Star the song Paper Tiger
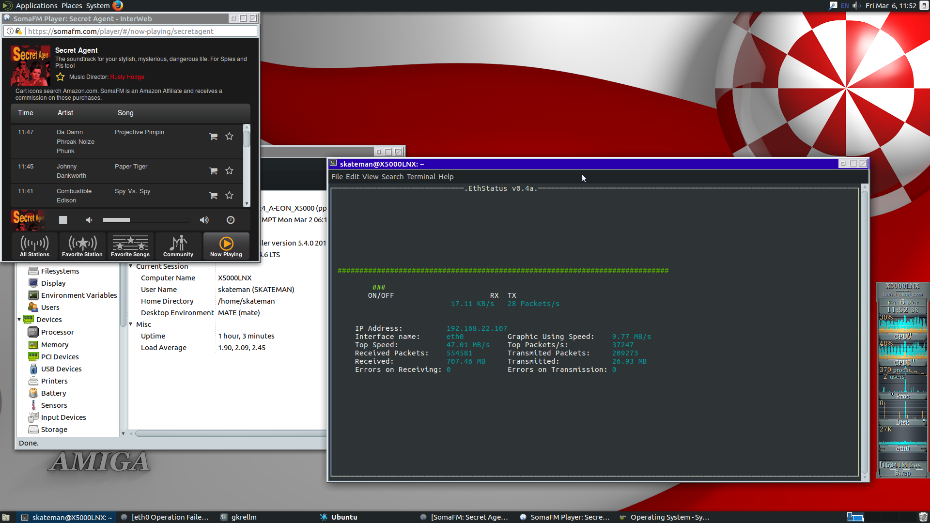This screenshot has height=523, width=930. click(x=230, y=171)
